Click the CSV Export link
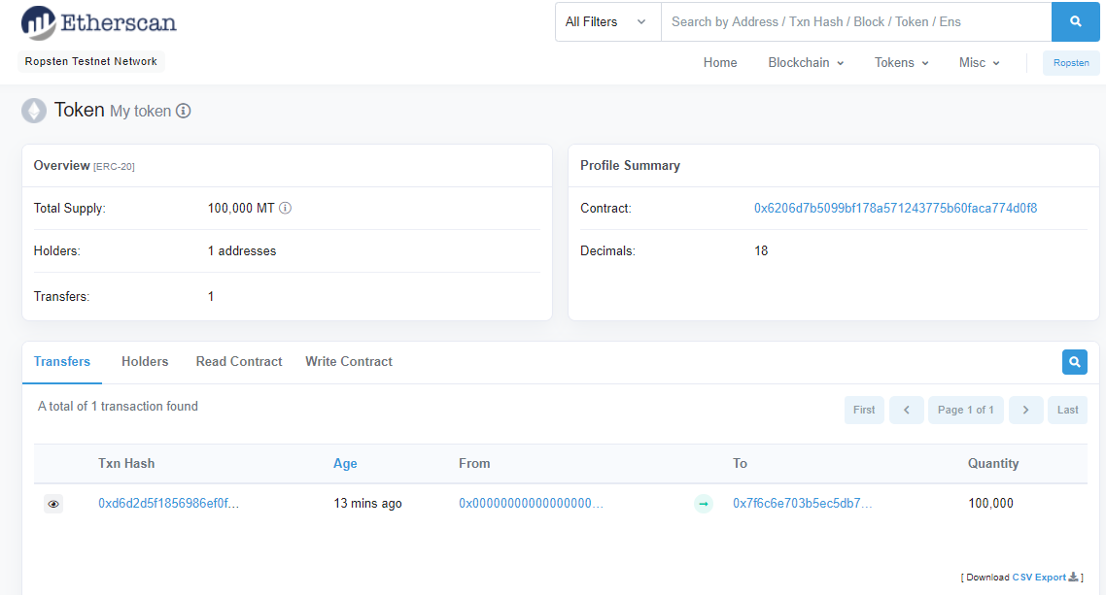Screen dimensions: 1106x595 click(x=1039, y=577)
